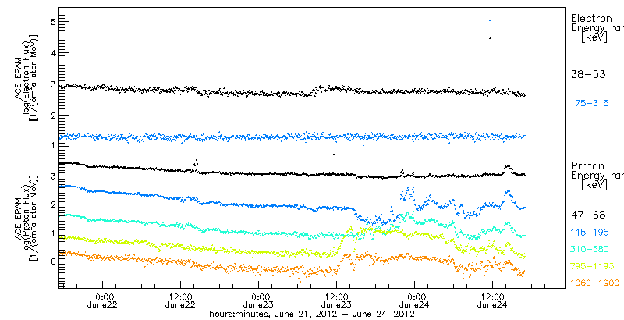Image resolution: width=624 pixels, height=320 pixels.
Task: Click the black electron outlier point near 4.5
Action: click(x=490, y=38)
